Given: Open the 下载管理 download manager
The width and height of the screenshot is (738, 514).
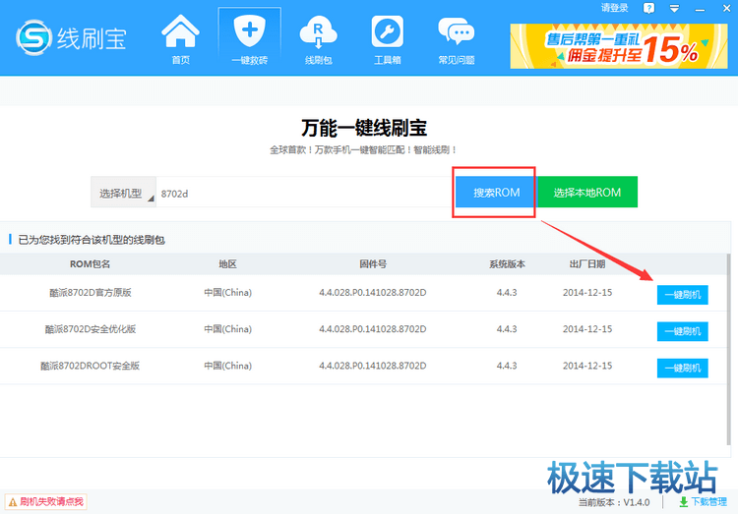Looking at the screenshot, I should 706,502.
